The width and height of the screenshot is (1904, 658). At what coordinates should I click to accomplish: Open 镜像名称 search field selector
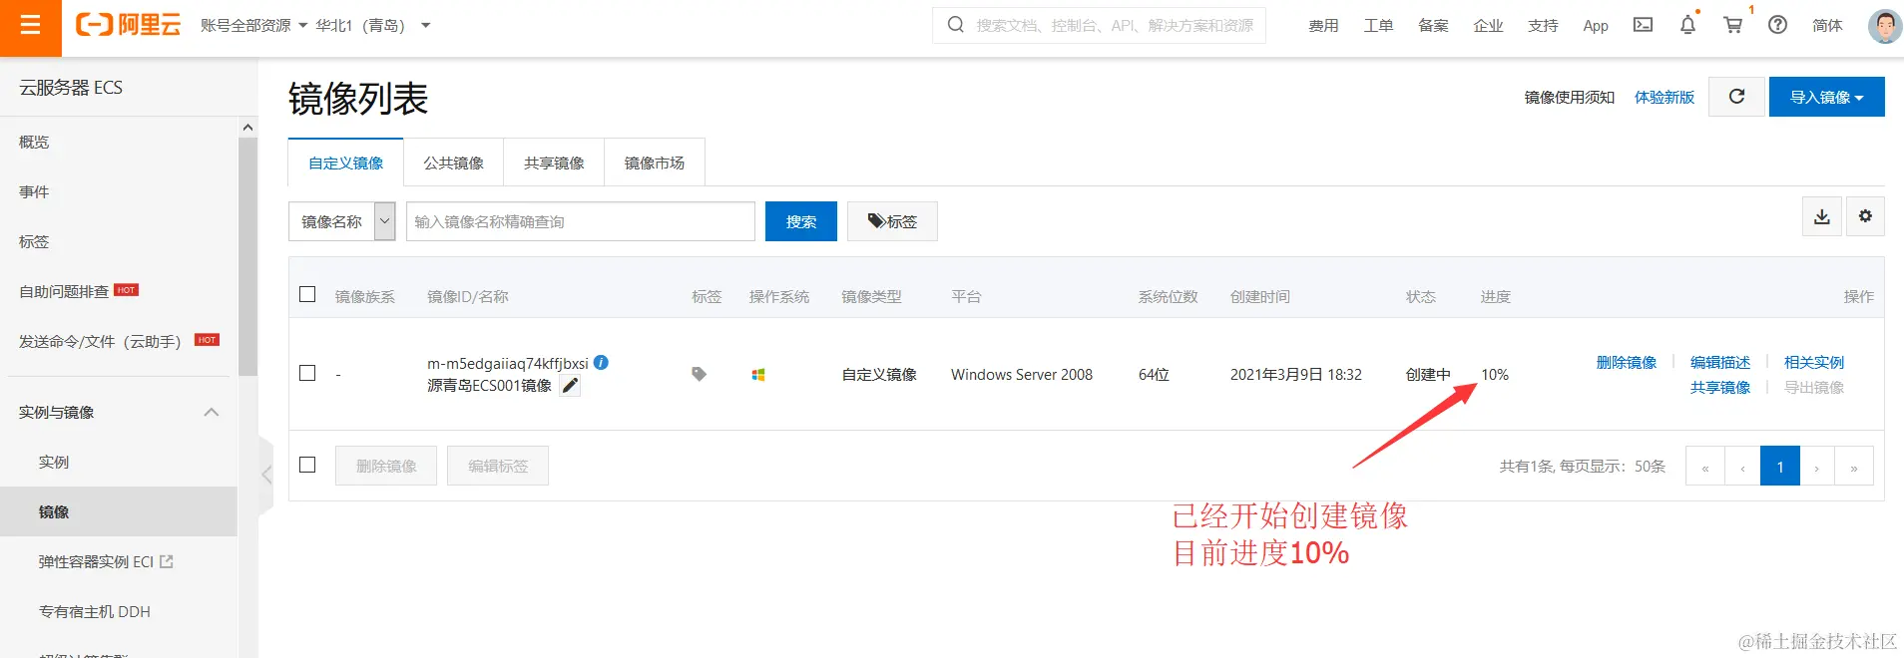pyautogui.click(x=342, y=221)
